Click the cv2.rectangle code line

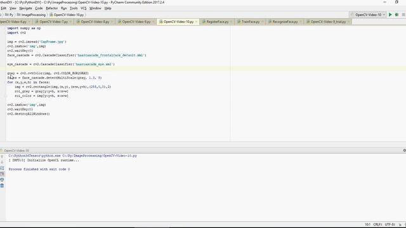point(63,87)
